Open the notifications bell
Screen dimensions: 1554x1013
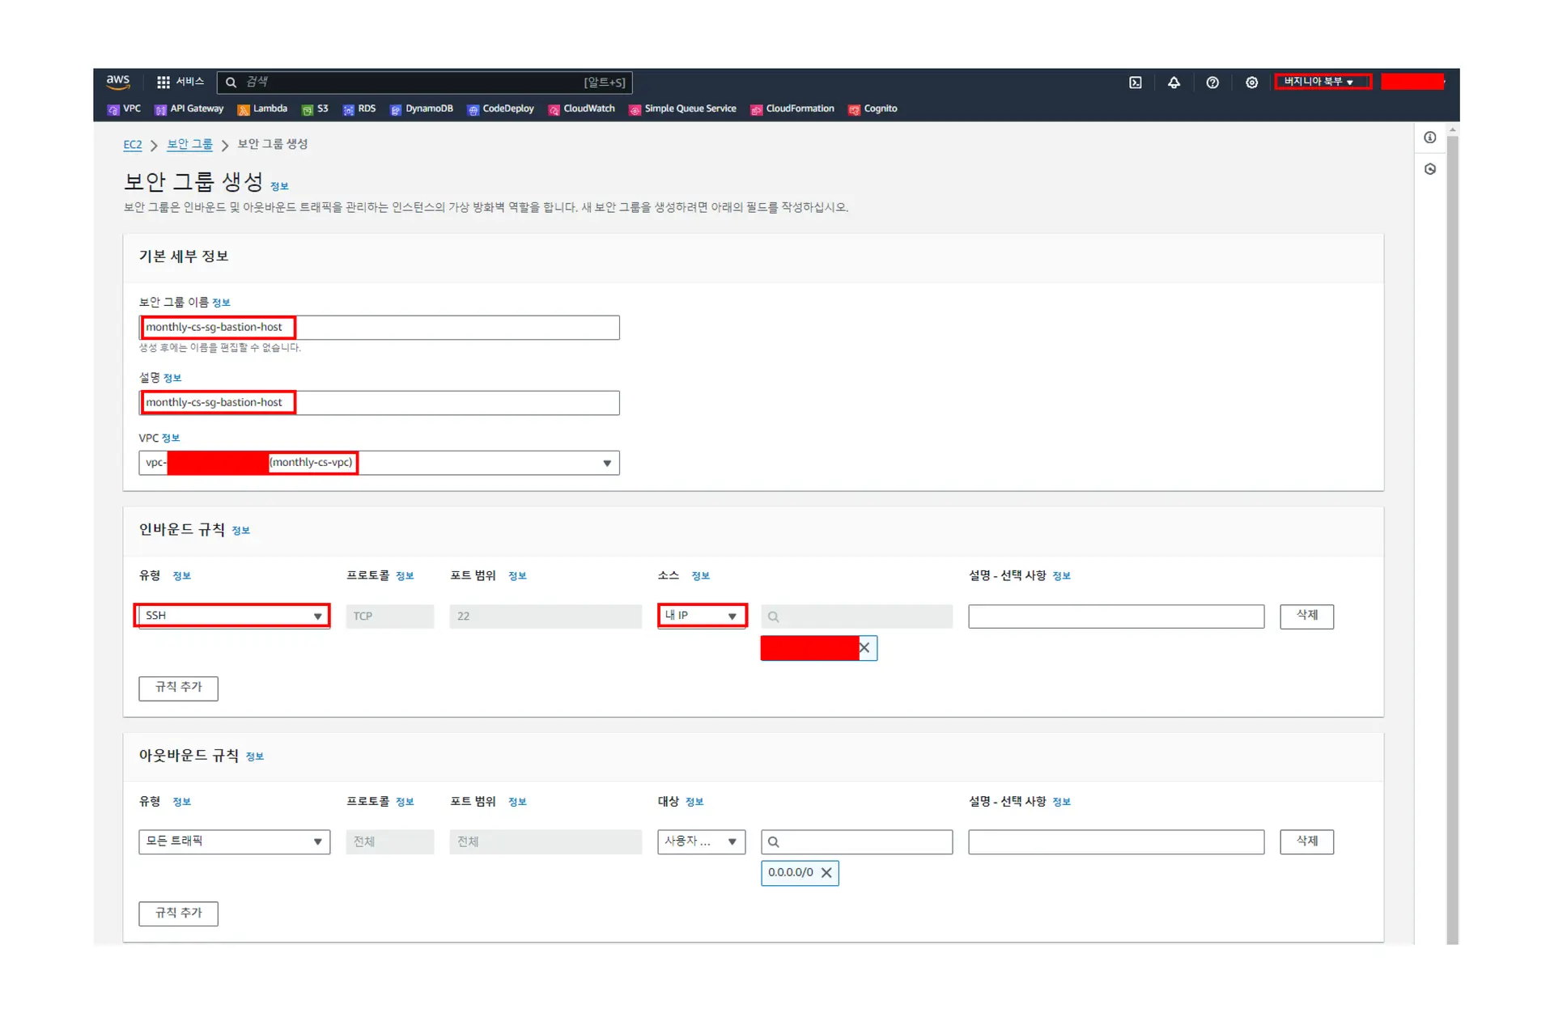1174,83
